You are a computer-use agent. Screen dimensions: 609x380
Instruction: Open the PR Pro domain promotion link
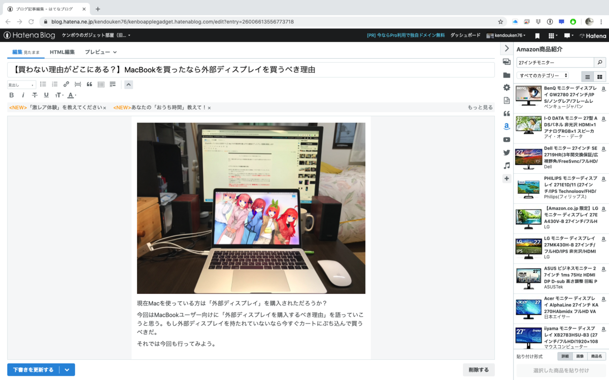405,35
